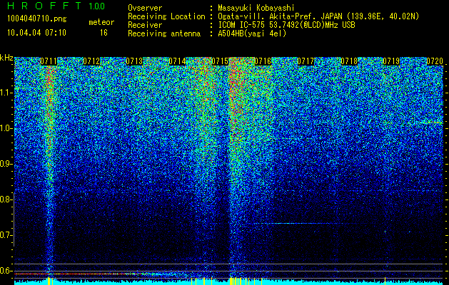Click the Receiver label
Image resolution: width=449 pixels, height=285 pixels.
pyautogui.click(x=145, y=25)
